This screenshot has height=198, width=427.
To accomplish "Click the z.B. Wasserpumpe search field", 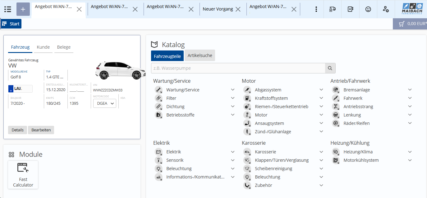I will (x=238, y=68).
